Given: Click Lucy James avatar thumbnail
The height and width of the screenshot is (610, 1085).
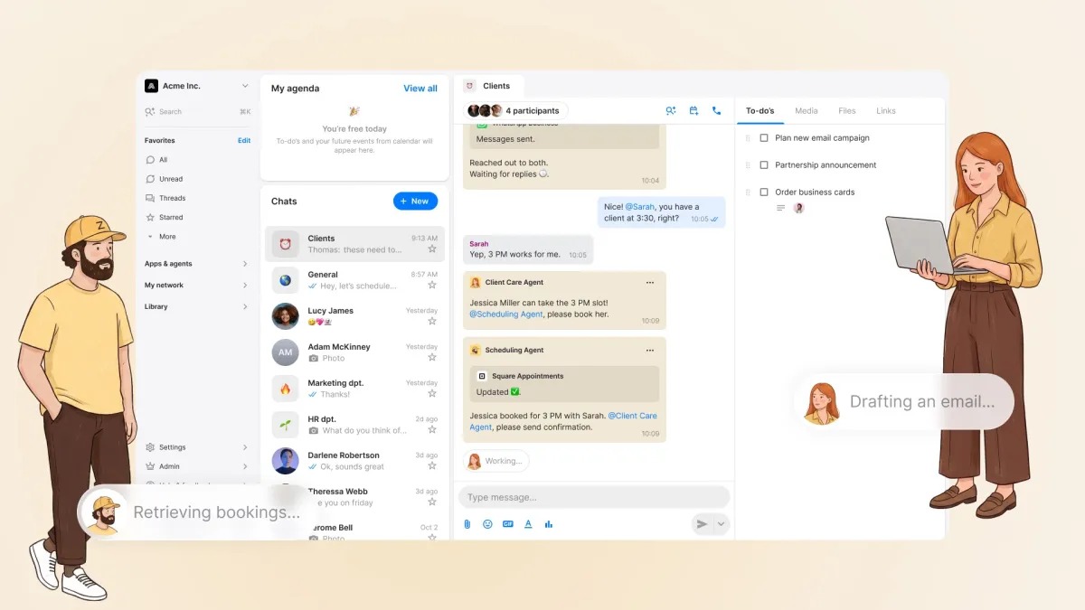Looking at the screenshot, I should click(x=286, y=316).
